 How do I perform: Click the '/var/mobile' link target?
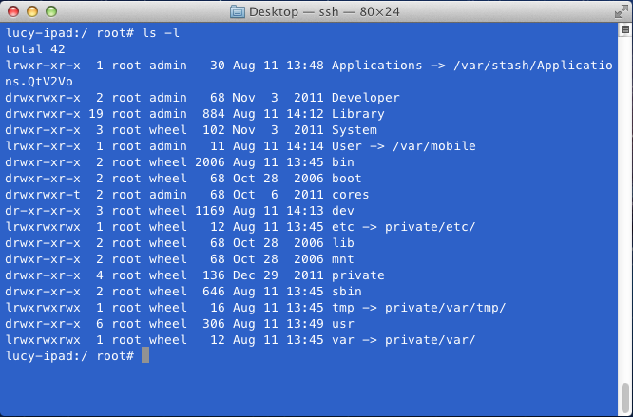click(434, 146)
